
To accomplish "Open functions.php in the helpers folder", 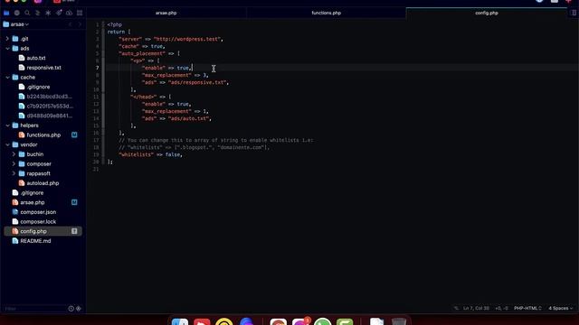I will coord(43,135).
